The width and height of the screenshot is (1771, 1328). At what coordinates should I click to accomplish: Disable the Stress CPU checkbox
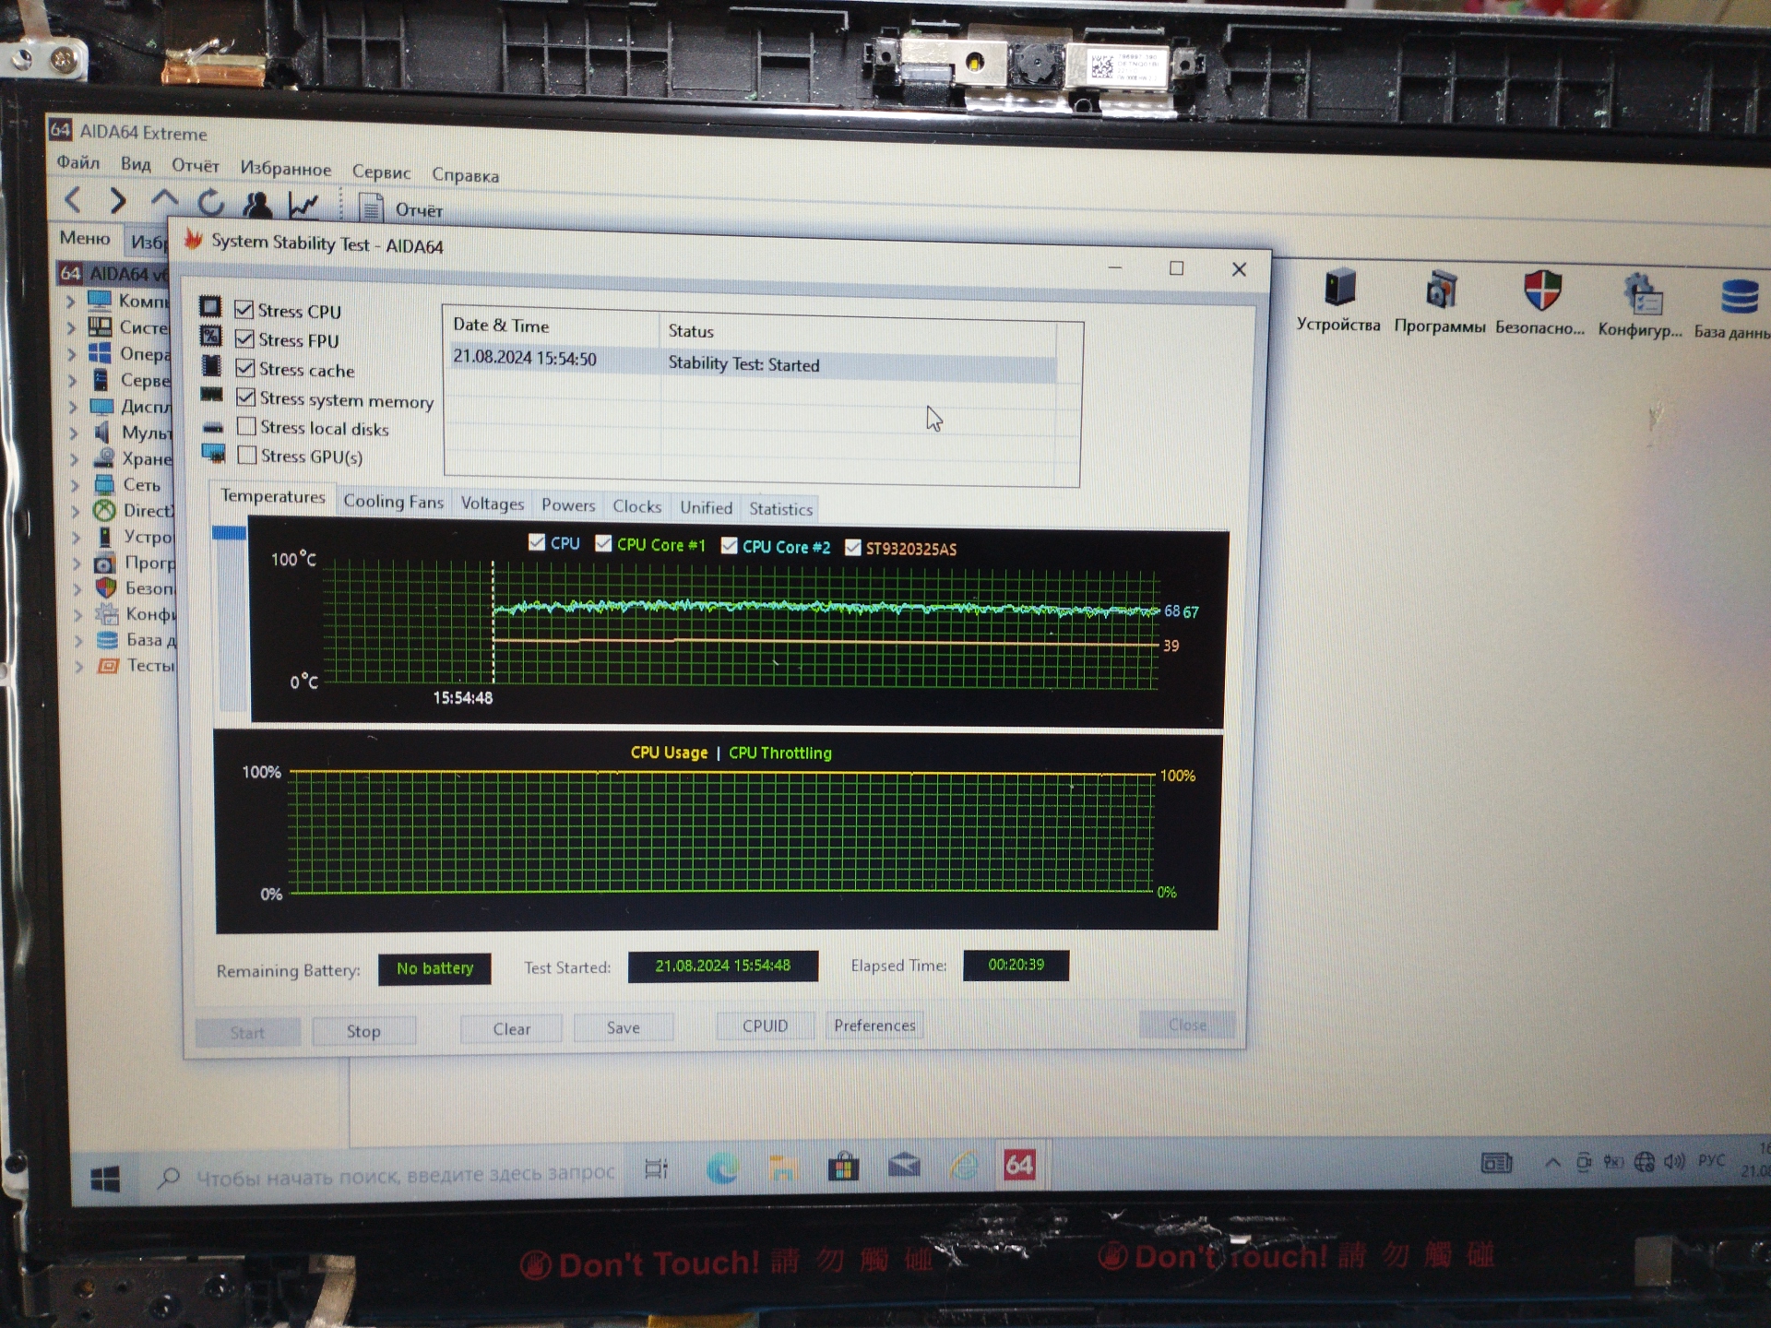(244, 309)
